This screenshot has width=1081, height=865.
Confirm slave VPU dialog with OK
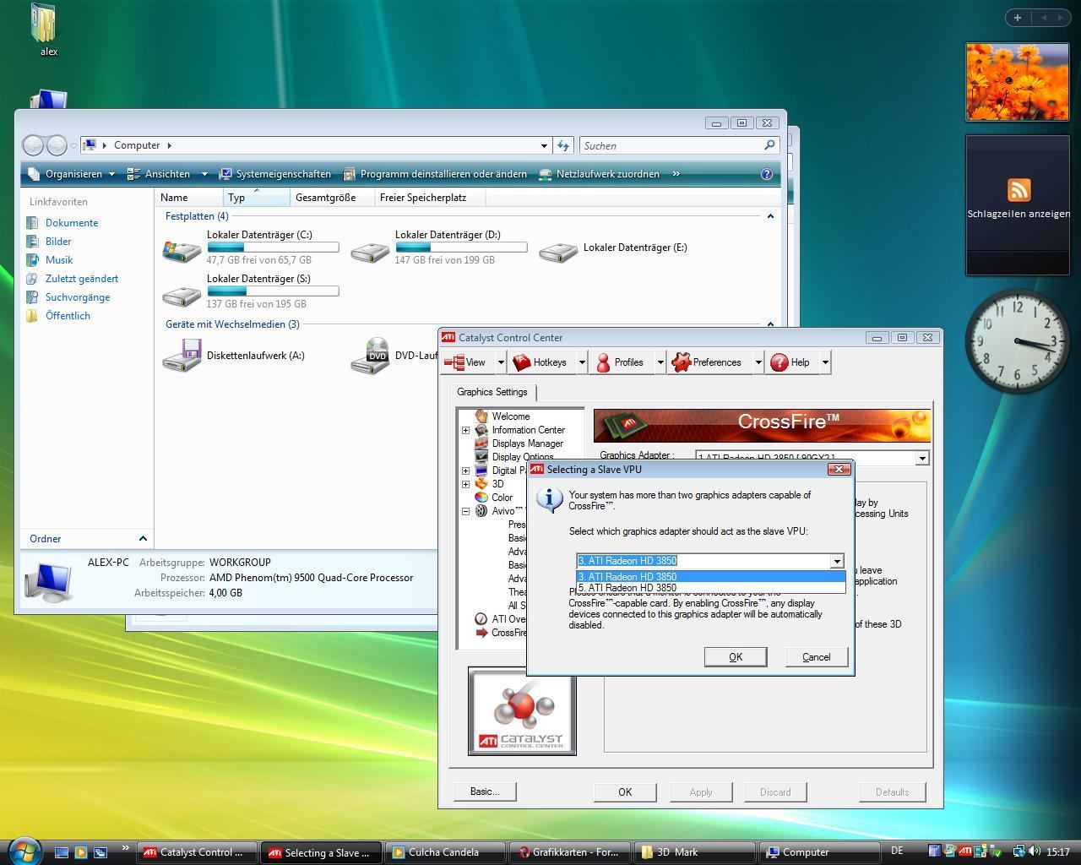[736, 657]
